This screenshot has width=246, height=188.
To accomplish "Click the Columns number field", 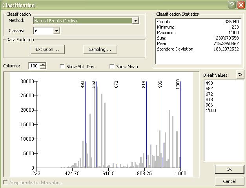I will point(34,66).
